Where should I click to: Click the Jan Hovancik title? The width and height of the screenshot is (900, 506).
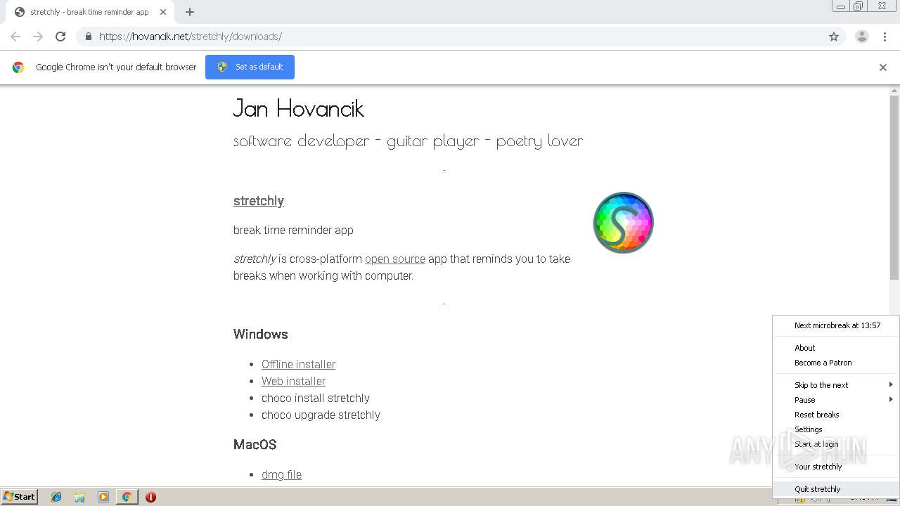click(x=299, y=108)
